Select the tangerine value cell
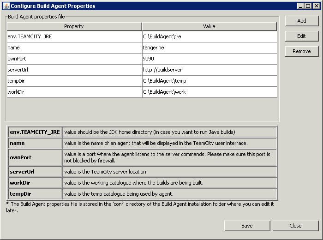 click(x=209, y=48)
